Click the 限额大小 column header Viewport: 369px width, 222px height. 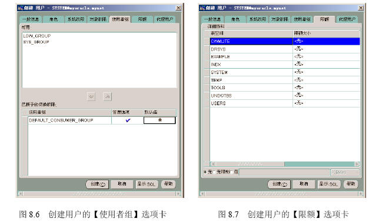pos(327,33)
